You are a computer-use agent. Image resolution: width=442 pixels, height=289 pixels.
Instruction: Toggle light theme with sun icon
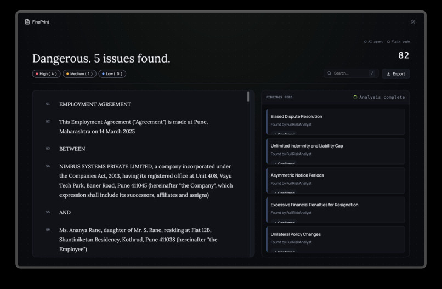(413, 22)
